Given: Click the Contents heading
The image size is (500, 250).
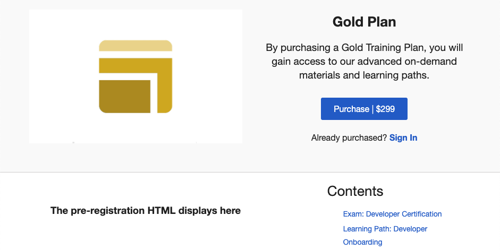Looking at the screenshot, I should pyautogui.click(x=355, y=191).
